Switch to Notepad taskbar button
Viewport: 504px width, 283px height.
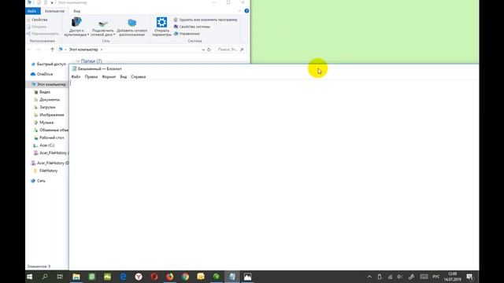(x=232, y=277)
